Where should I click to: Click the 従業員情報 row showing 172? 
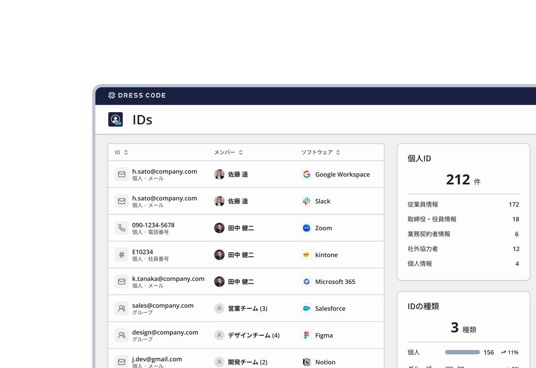point(463,204)
